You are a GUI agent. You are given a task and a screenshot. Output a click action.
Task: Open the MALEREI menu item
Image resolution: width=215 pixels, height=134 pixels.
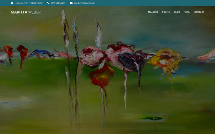pos(153,12)
